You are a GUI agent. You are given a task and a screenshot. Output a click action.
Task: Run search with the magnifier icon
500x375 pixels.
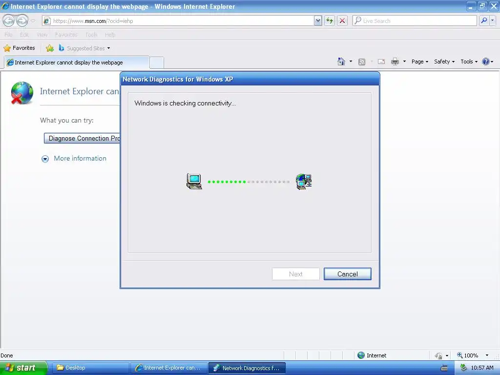coord(484,21)
